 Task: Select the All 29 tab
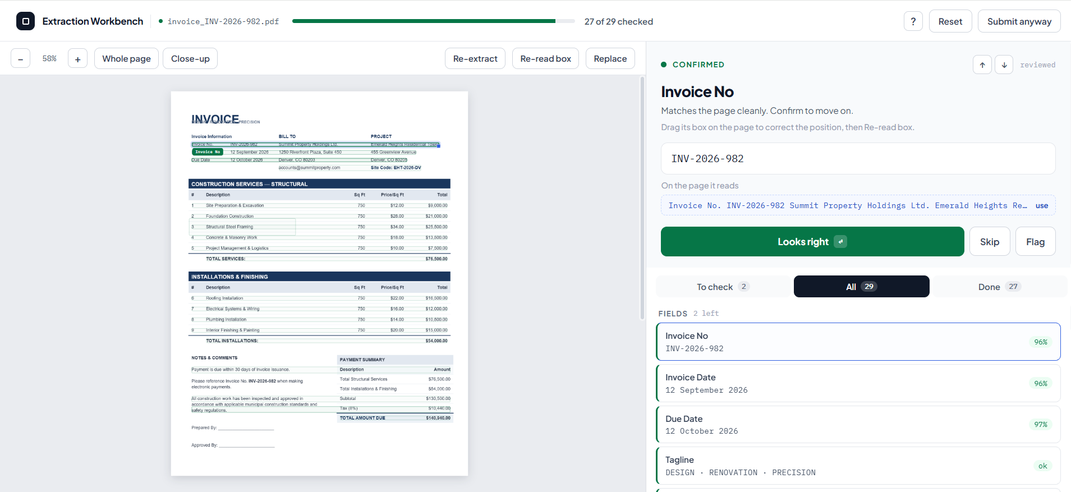(861, 287)
